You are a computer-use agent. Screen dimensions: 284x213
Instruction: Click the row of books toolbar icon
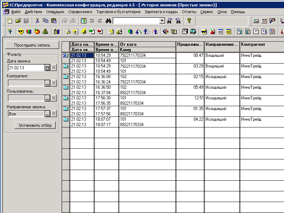click(x=56, y=32)
